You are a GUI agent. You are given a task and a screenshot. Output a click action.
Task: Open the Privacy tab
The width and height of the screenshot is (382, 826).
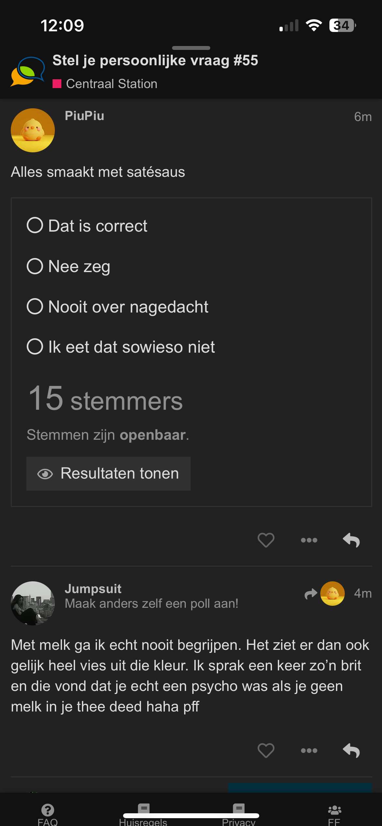pos(239,814)
